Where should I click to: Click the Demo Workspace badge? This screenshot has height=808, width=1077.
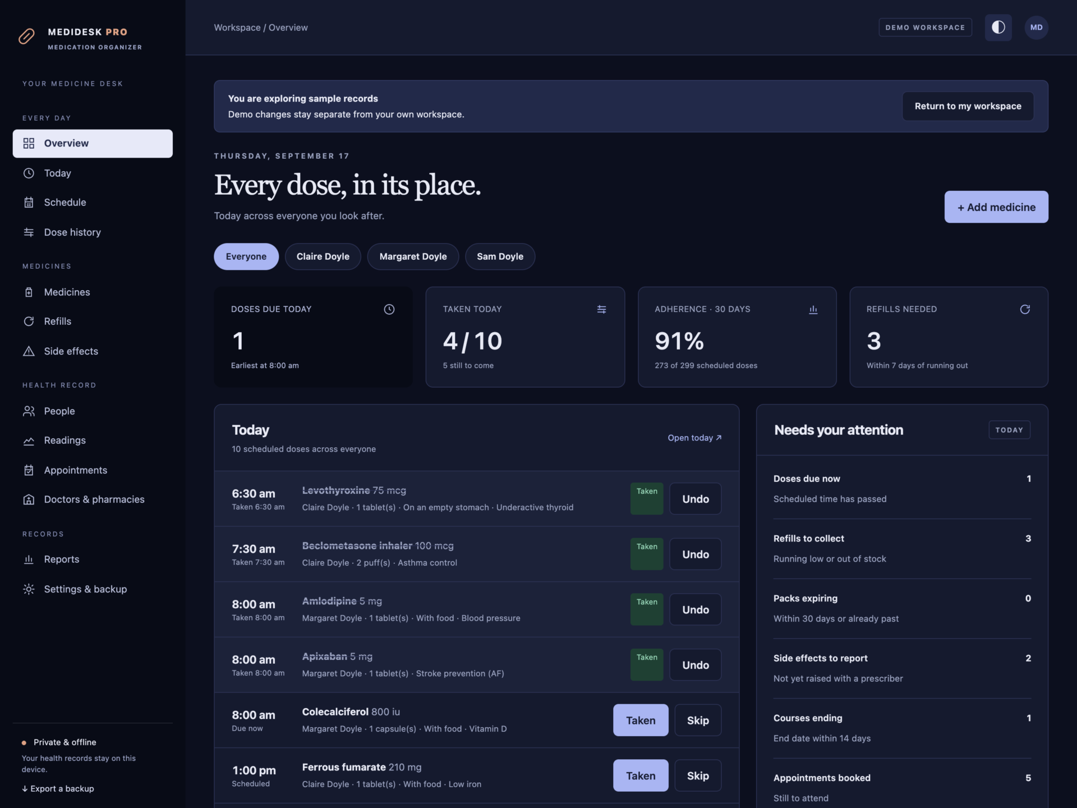925,27
